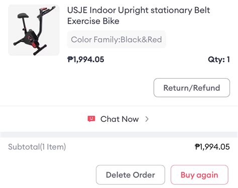The image size is (238, 188).
Task: Click the Buy again button
Action: (199, 175)
